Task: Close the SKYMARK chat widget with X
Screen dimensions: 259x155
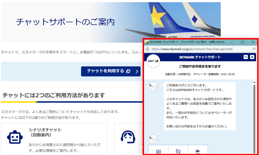Action: coord(252,57)
